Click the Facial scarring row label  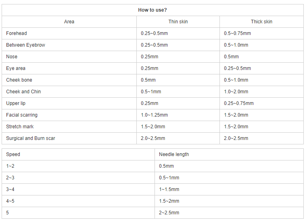22,115
